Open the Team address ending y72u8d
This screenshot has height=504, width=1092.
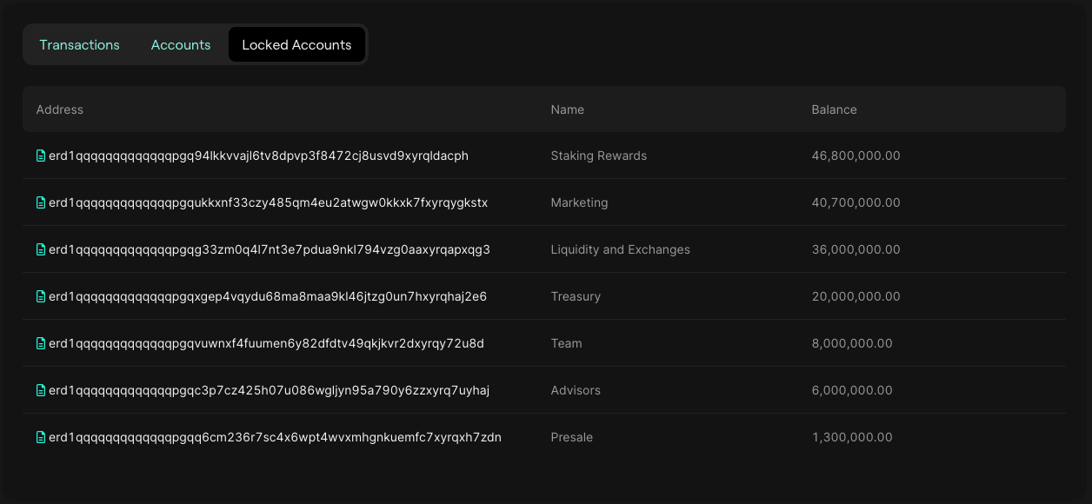(x=267, y=343)
